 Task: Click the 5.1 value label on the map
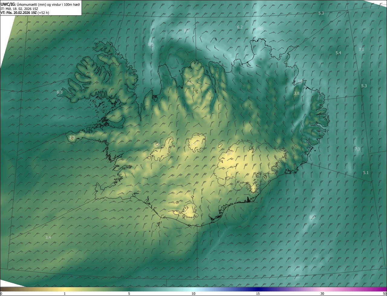(x=366, y=173)
